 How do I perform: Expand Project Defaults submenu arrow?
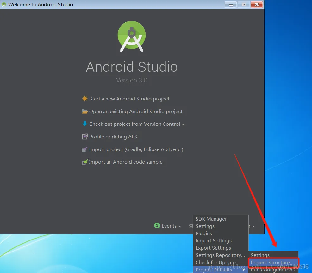244,270
